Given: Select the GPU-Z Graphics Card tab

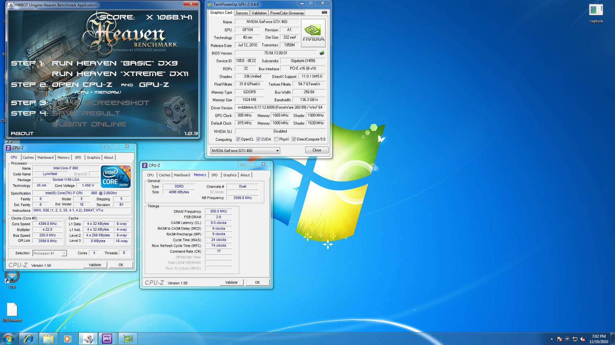Looking at the screenshot, I should [221, 13].
